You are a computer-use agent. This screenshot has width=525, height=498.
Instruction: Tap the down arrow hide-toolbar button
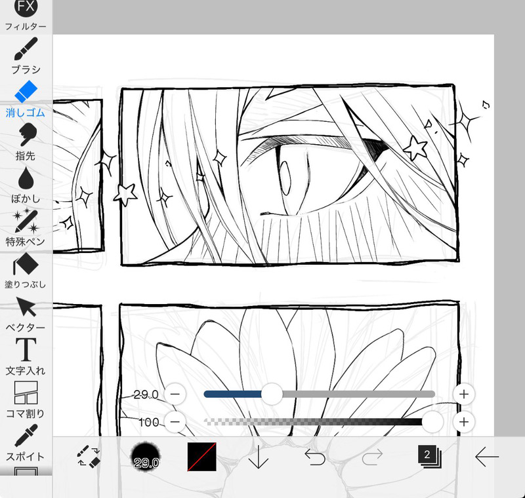258,457
